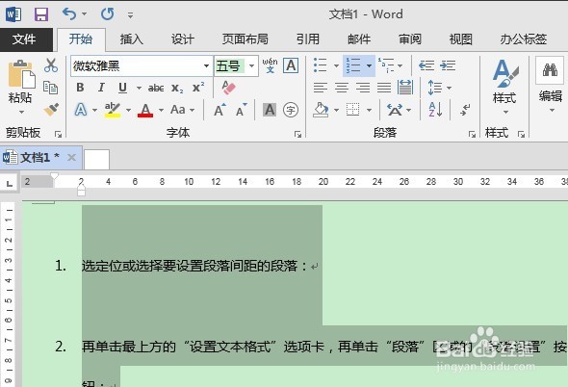
Task: Apply shading paint bucket fill color
Action: pos(322,110)
